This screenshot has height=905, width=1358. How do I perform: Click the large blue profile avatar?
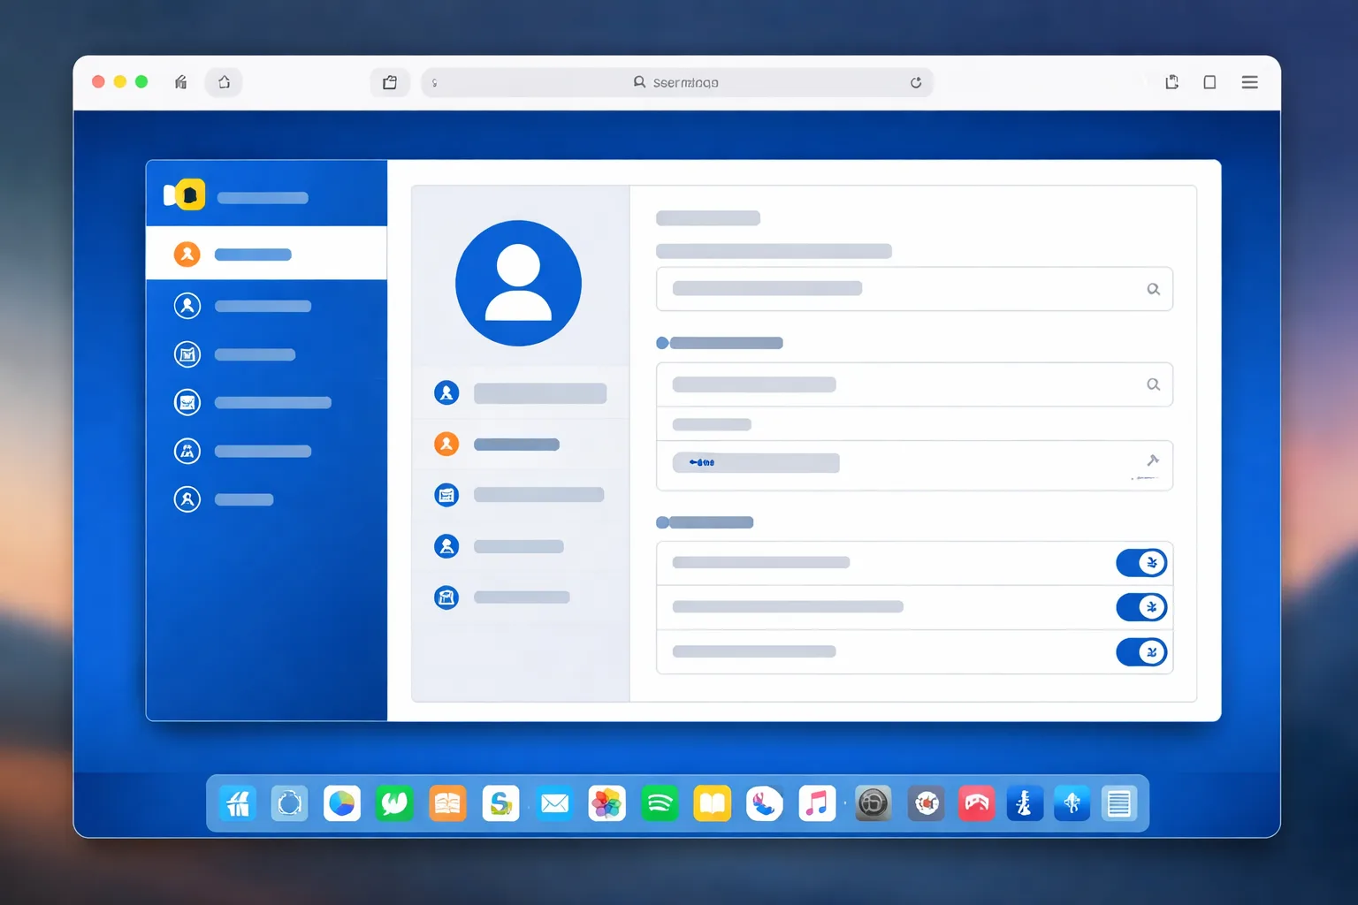point(518,283)
